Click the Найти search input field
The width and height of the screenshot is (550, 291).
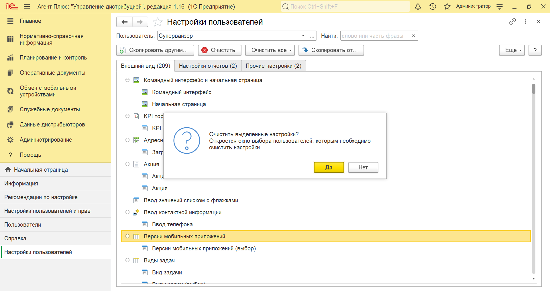click(374, 36)
